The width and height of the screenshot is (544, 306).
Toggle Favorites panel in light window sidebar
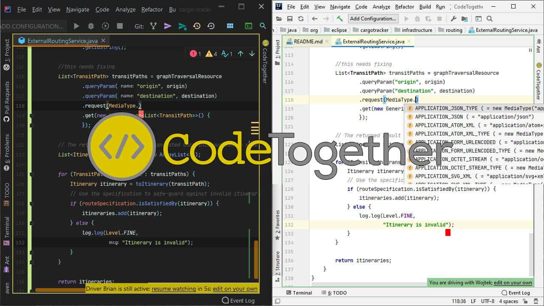coord(278,225)
